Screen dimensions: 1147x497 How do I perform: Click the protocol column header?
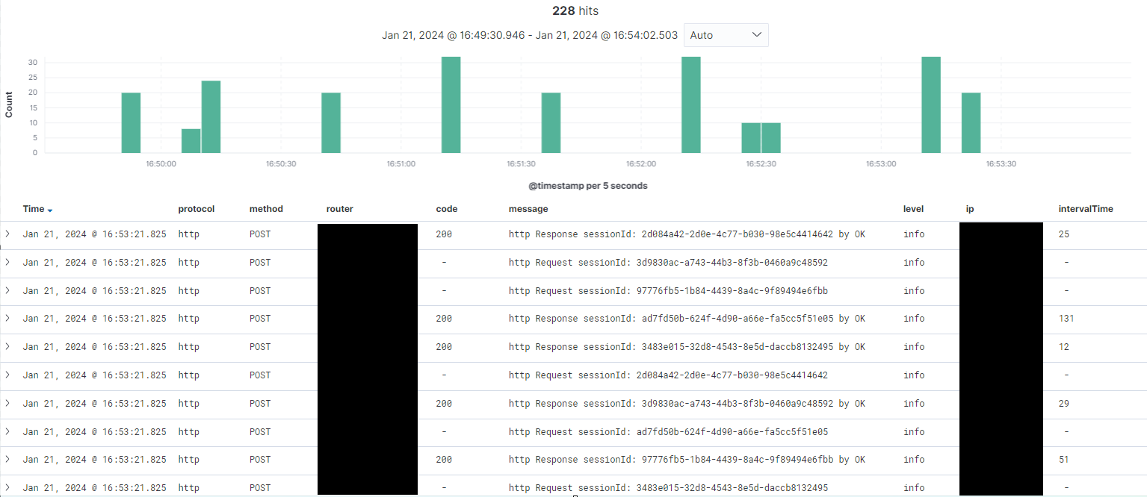[197, 209]
